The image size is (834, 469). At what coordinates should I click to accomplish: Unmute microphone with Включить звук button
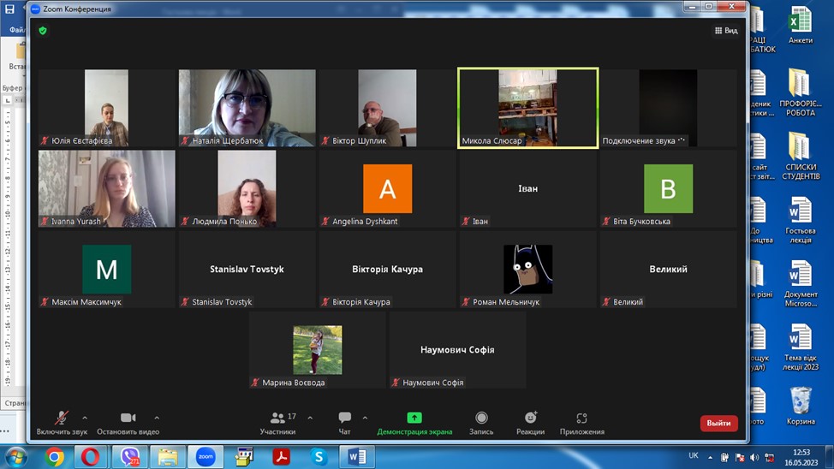tap(62, 422)
